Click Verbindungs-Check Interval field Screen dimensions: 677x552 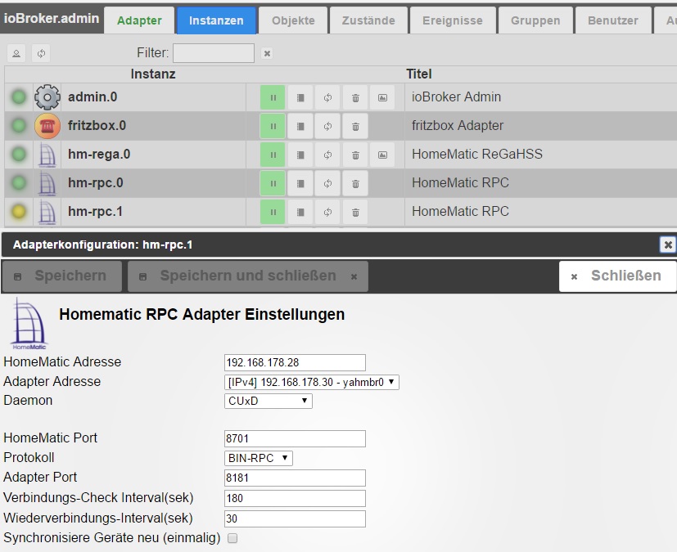[x=295, y=498]
